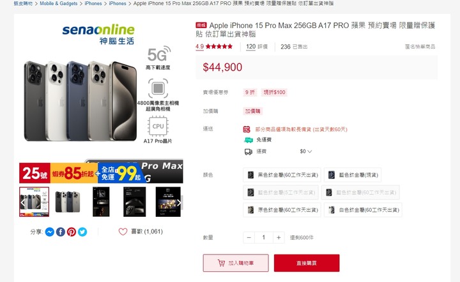Click the heart icon to like product

point(123,231)
